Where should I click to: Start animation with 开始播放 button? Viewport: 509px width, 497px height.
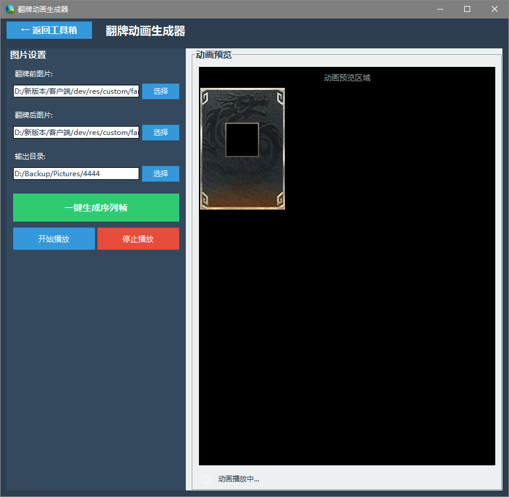54,239
